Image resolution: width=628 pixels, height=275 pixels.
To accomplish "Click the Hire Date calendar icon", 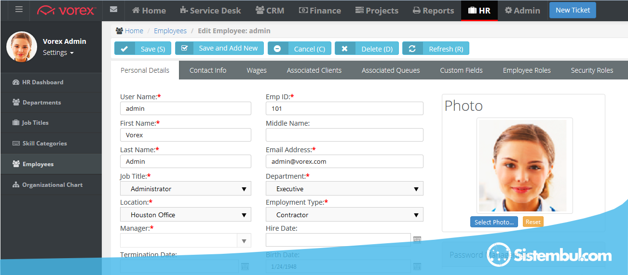I will click(x=417, y=240).
